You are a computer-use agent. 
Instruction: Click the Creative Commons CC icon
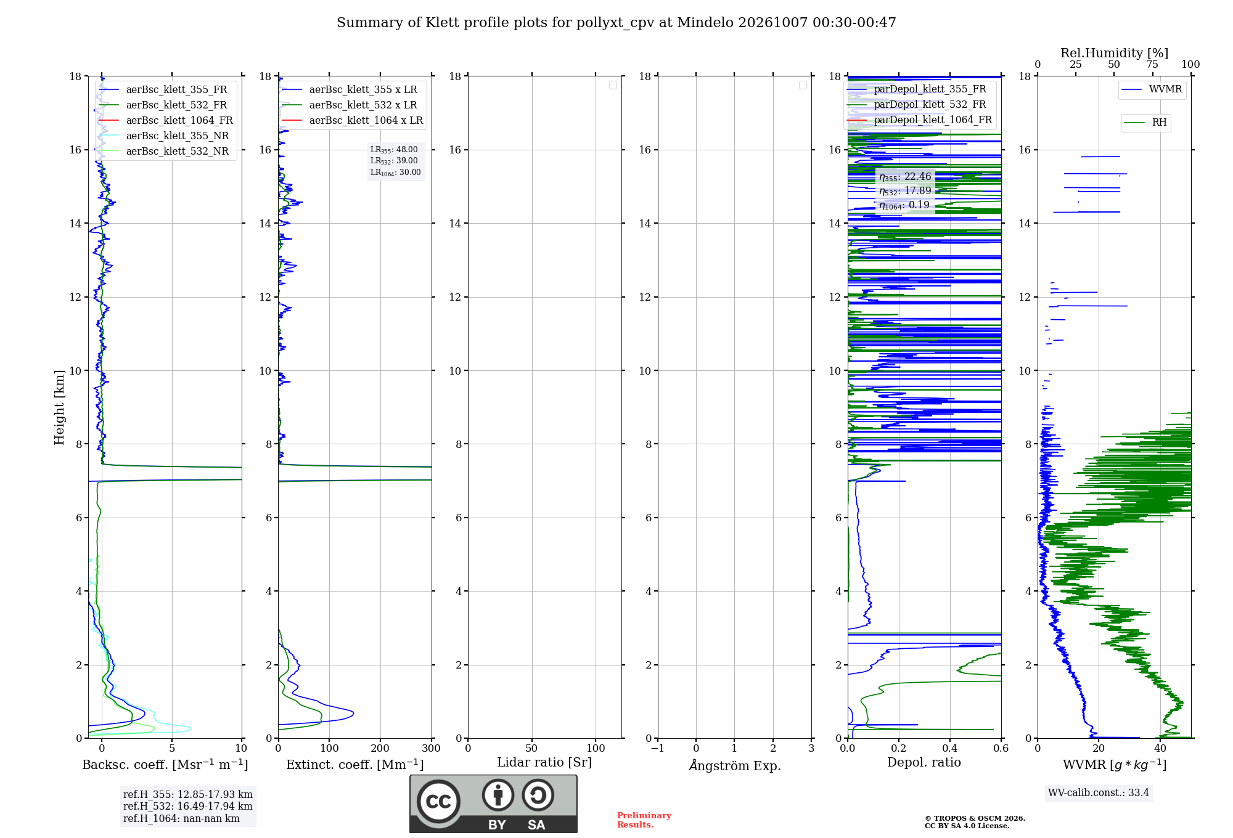[438, 801]
